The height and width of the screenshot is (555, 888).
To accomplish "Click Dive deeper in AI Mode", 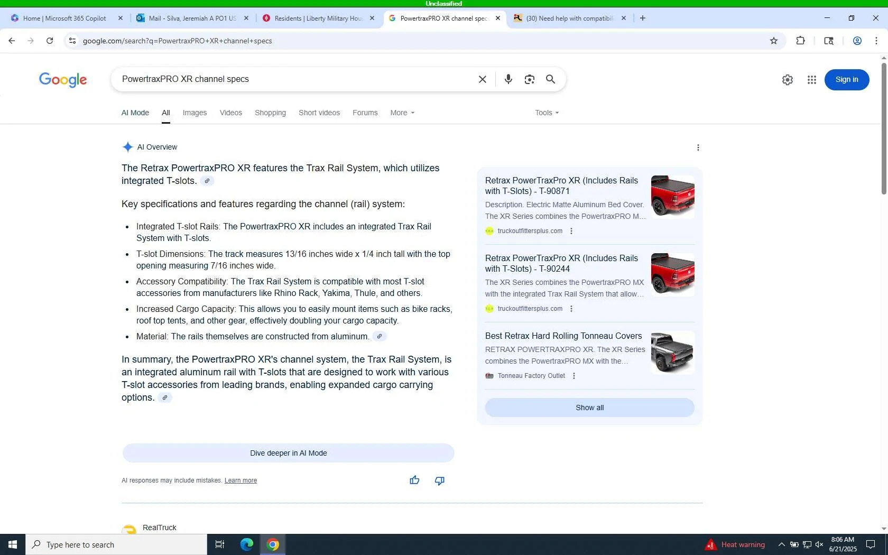I will click(288, 453).
